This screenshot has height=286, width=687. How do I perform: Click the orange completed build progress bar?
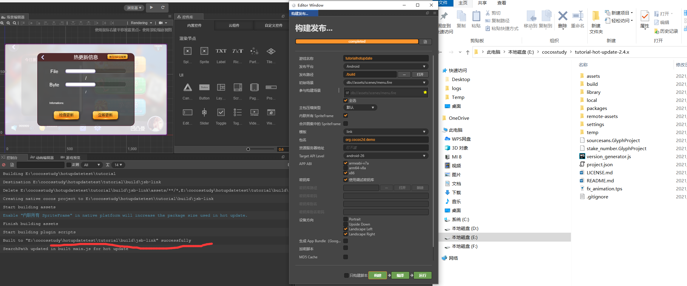click(x=357, y=41)
